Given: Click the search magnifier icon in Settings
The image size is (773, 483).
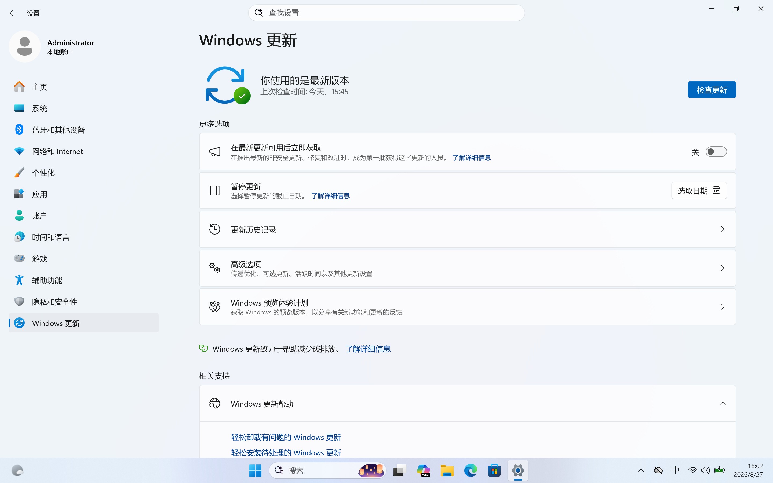Looking at the screenshot, I should [x=259, y=13].
